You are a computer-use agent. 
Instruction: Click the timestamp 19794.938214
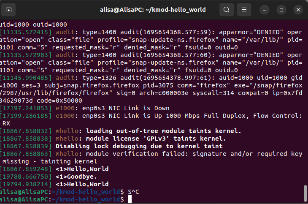tap(26, 184)
